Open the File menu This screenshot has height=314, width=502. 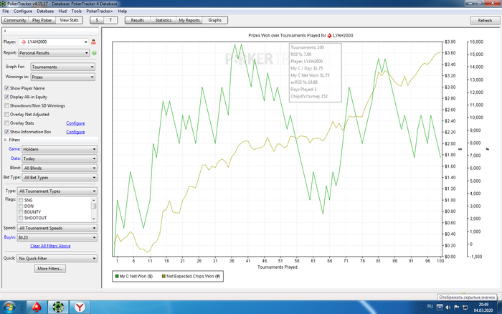click(6, 11)
